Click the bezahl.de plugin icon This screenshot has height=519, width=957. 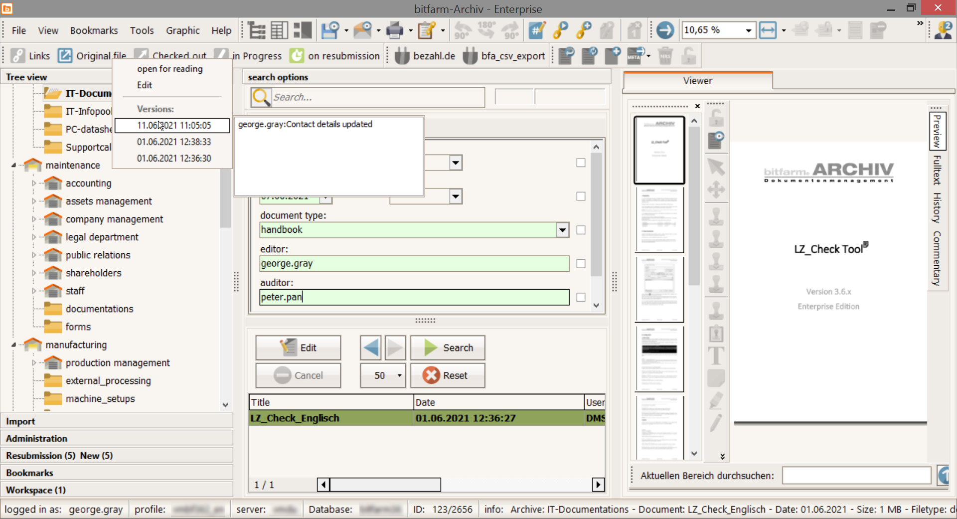pos(402,56)
